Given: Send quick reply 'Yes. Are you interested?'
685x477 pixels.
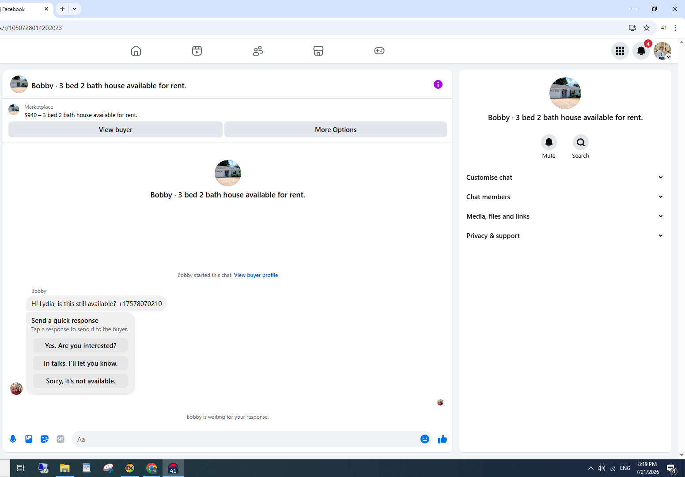Looking at the screenshot, I should tap(81, 345).
